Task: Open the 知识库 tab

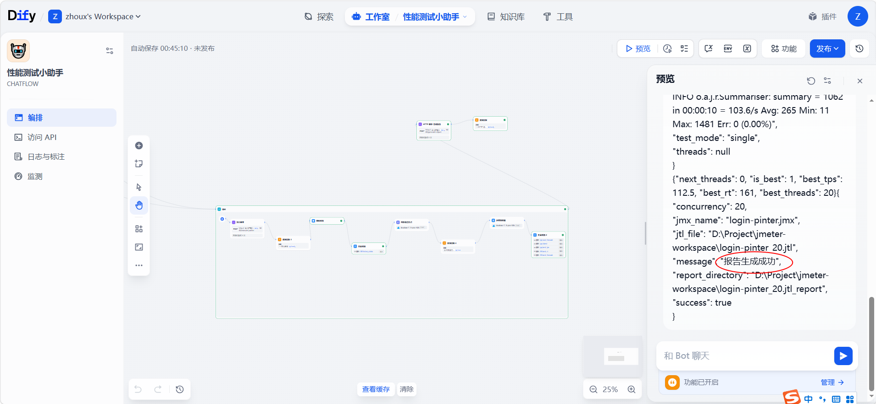Action: [x=506, y=17]
